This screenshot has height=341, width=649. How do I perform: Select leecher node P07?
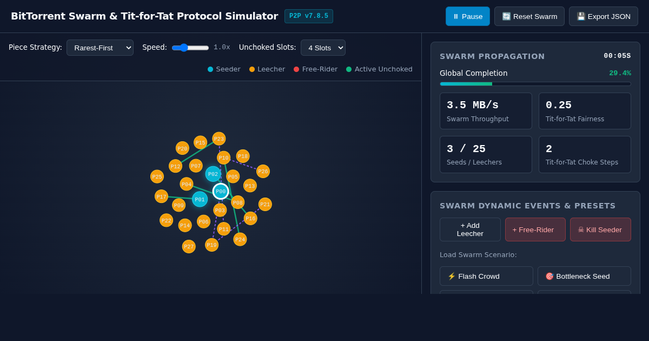coord(196,166)
